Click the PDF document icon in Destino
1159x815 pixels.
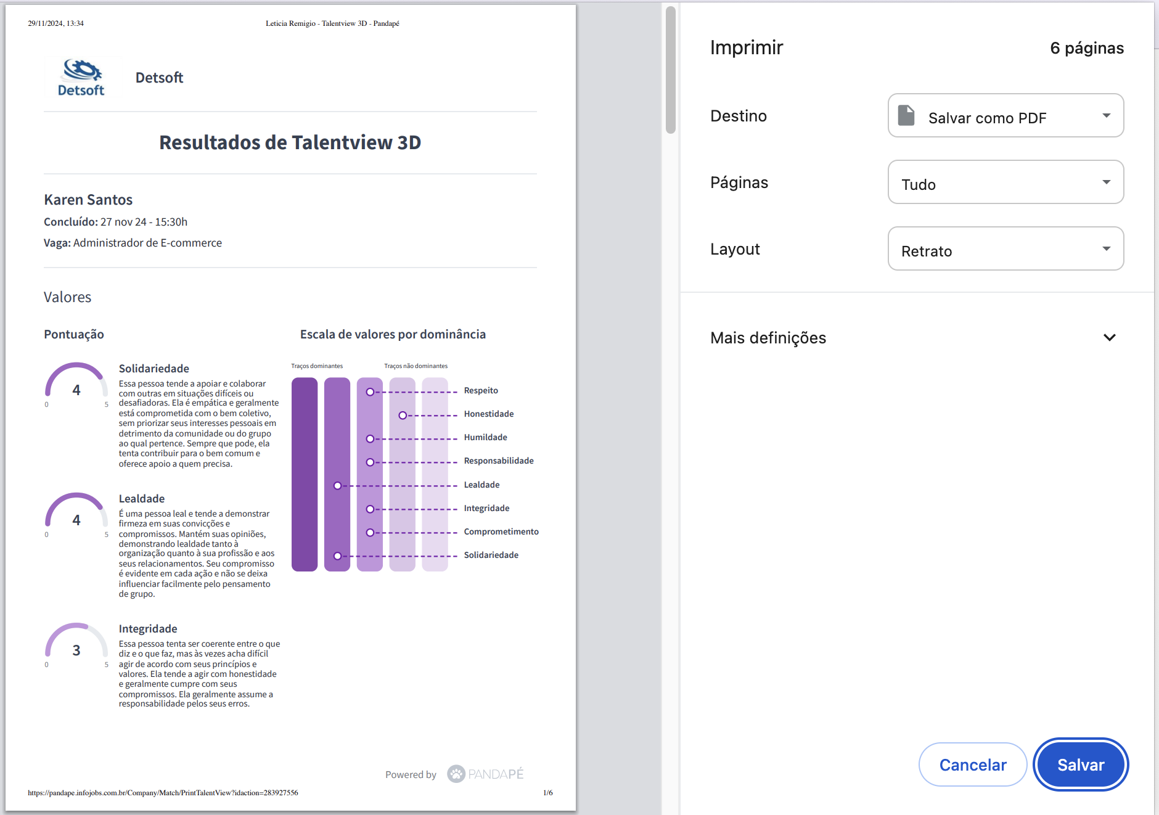point(906,115)
